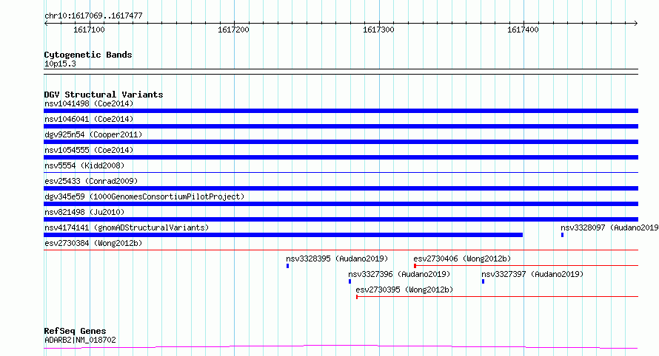Click the 10p15.3 cytogenetic band label

coord(60,64)
